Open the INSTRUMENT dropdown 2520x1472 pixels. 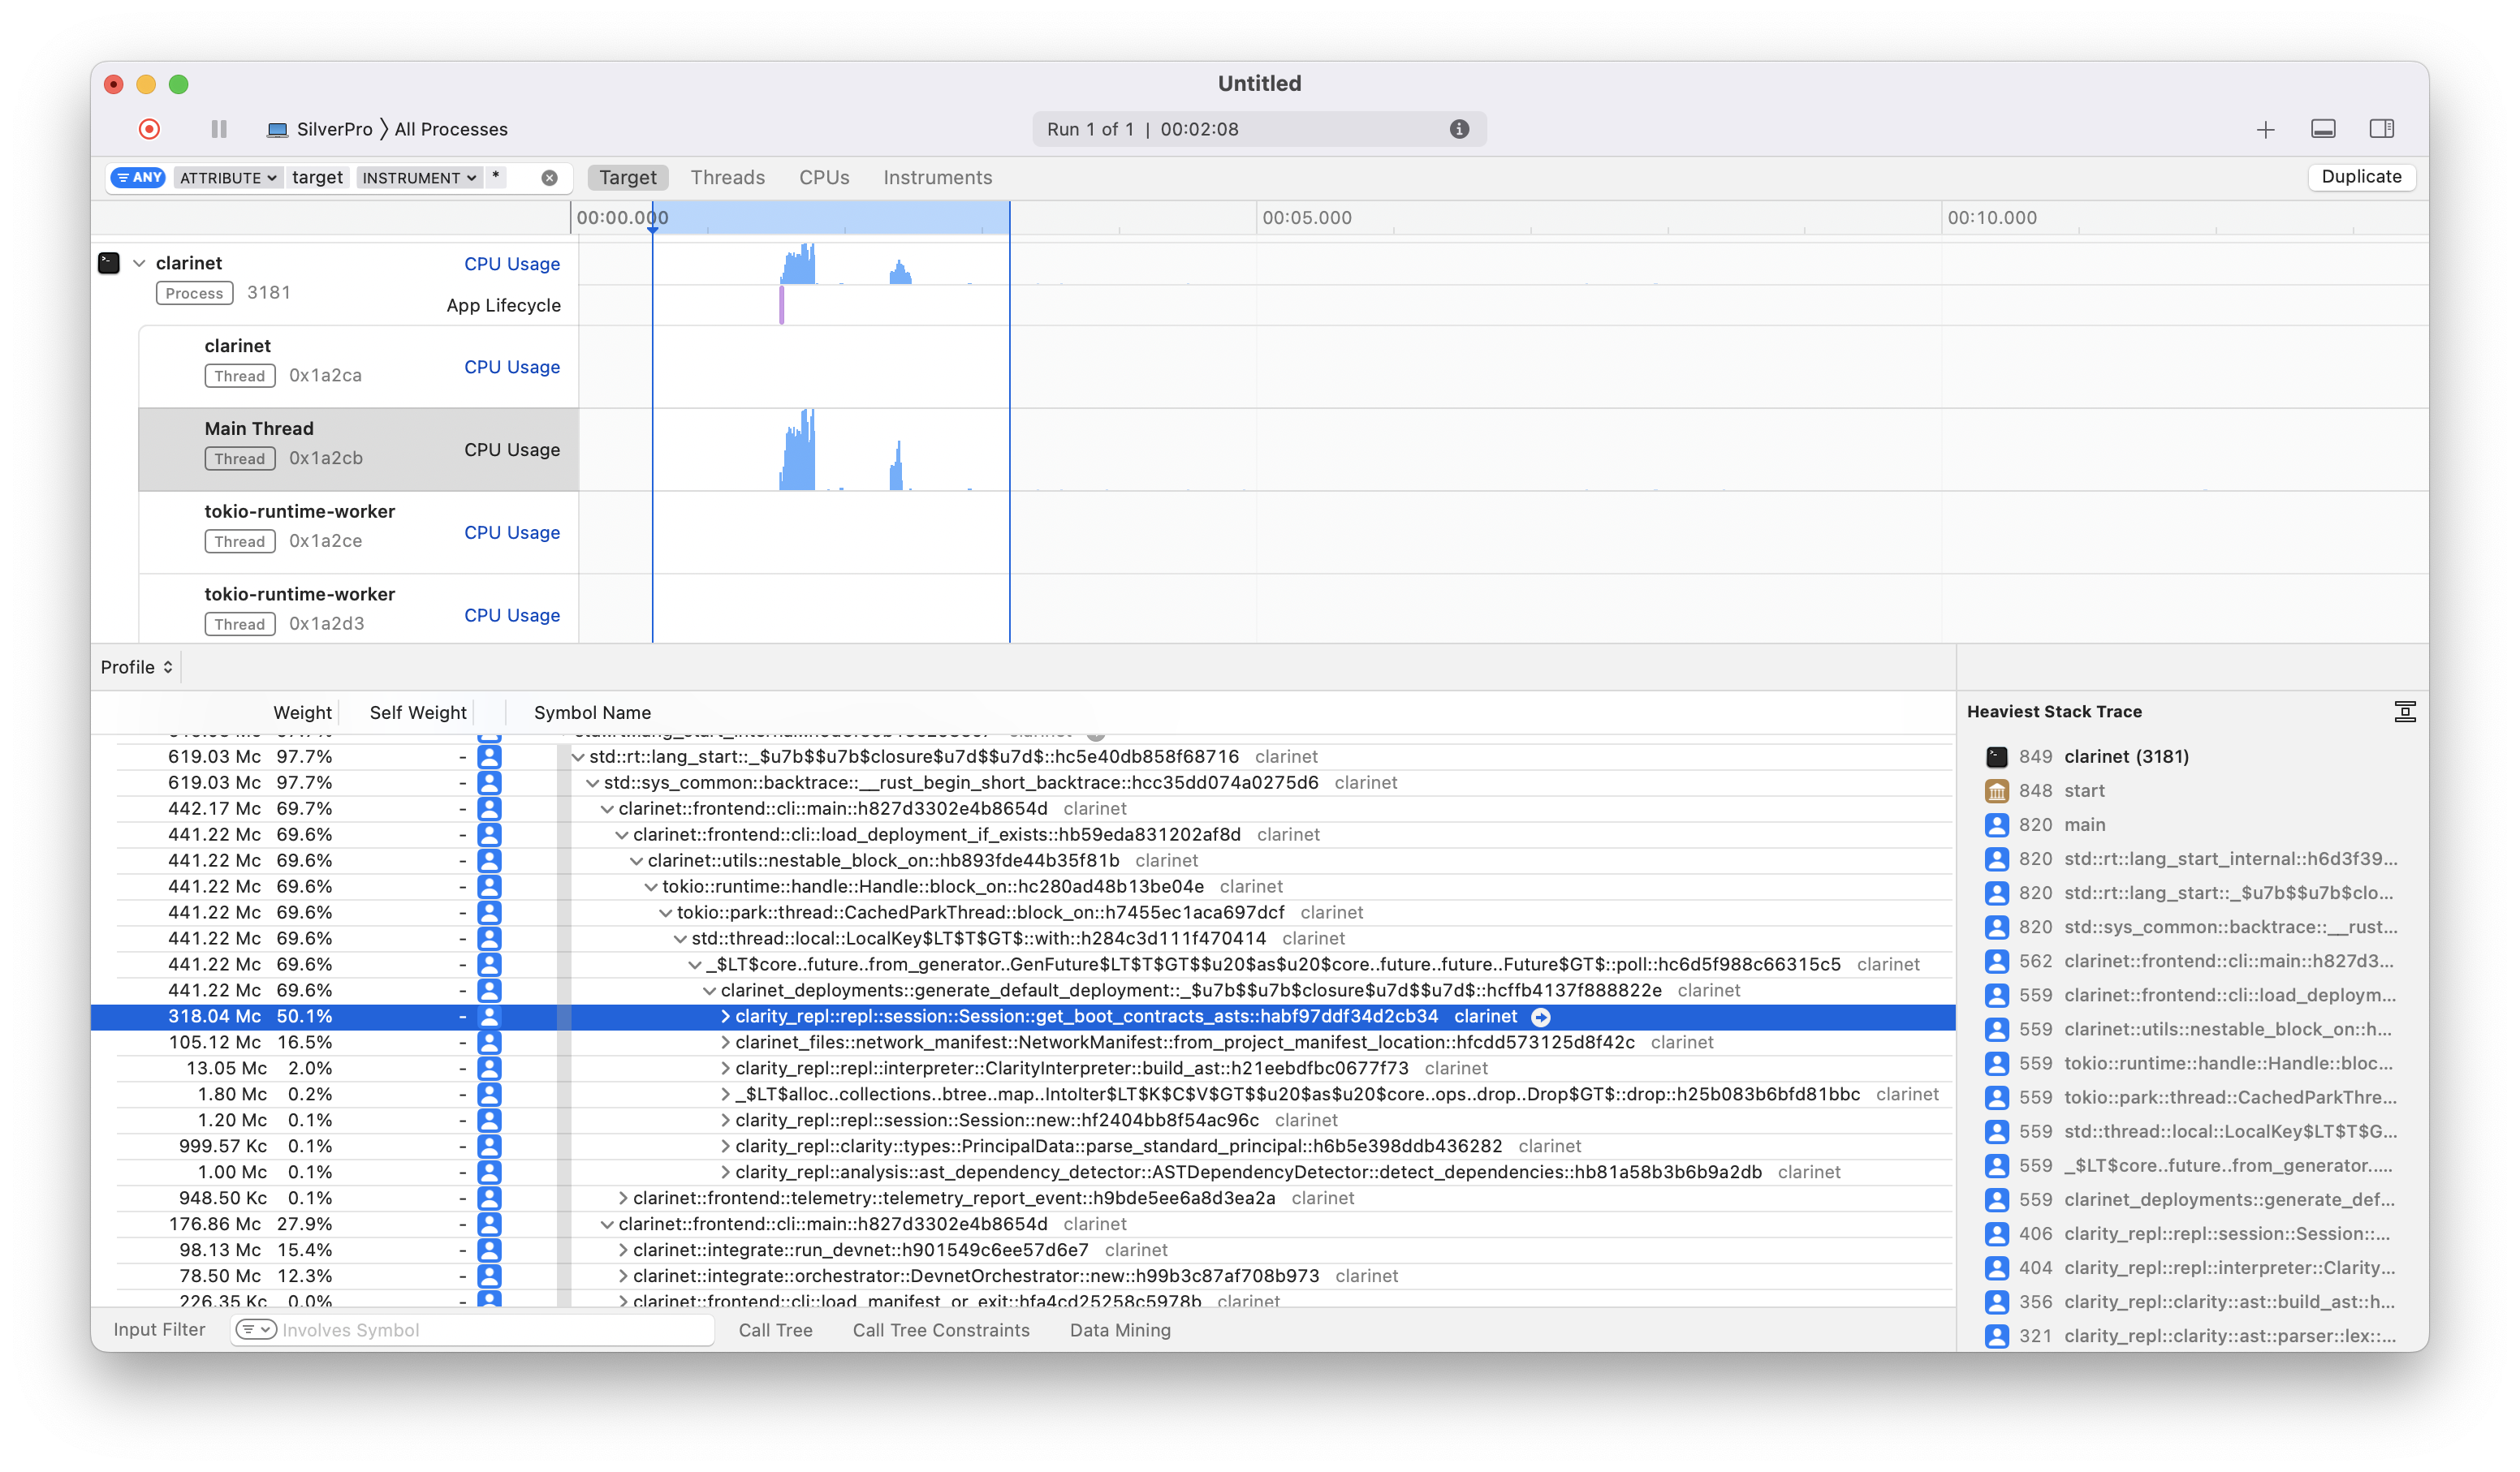(420, 177)
